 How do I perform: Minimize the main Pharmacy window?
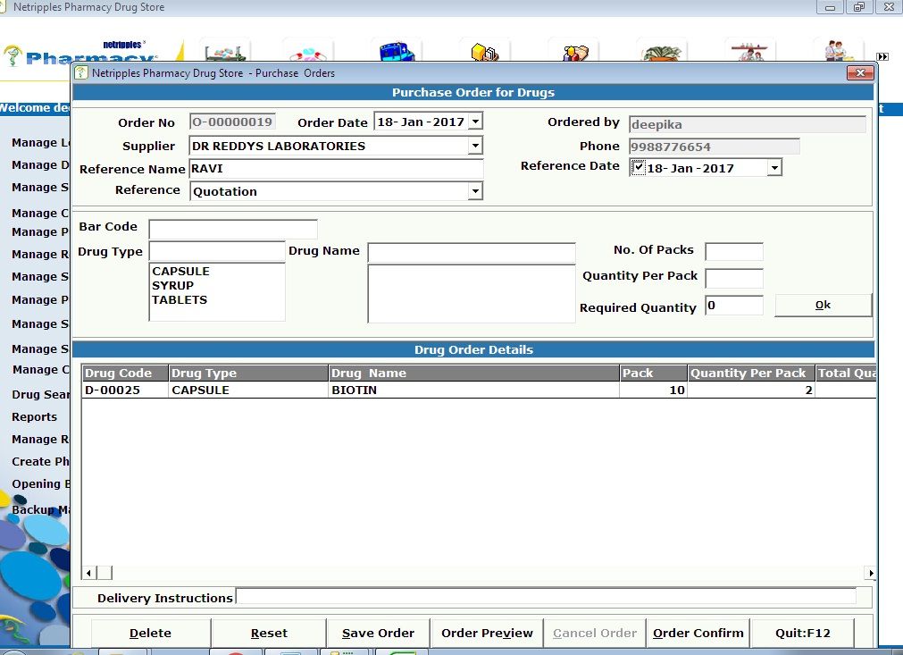(830, 7)
